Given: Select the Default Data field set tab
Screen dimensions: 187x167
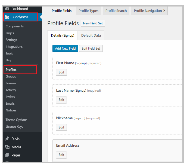Looking at the screenshot, I should (x=91, y=36).
